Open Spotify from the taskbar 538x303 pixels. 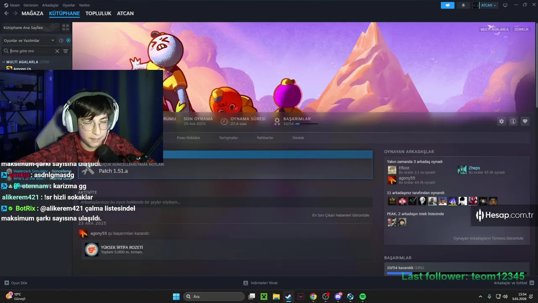coord(363,296)
